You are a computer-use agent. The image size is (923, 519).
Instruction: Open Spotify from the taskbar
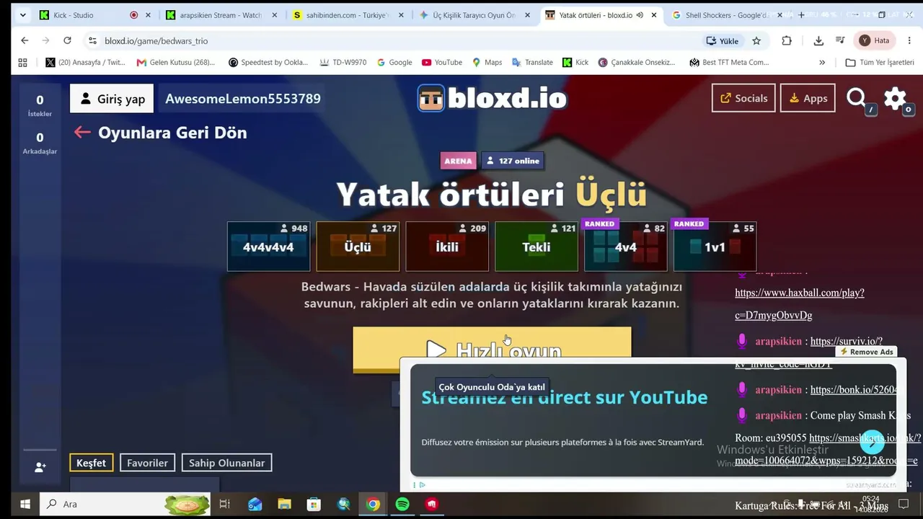click(402, 504)
